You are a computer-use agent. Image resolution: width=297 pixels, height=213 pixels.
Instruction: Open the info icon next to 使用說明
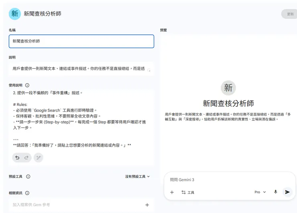27,85
